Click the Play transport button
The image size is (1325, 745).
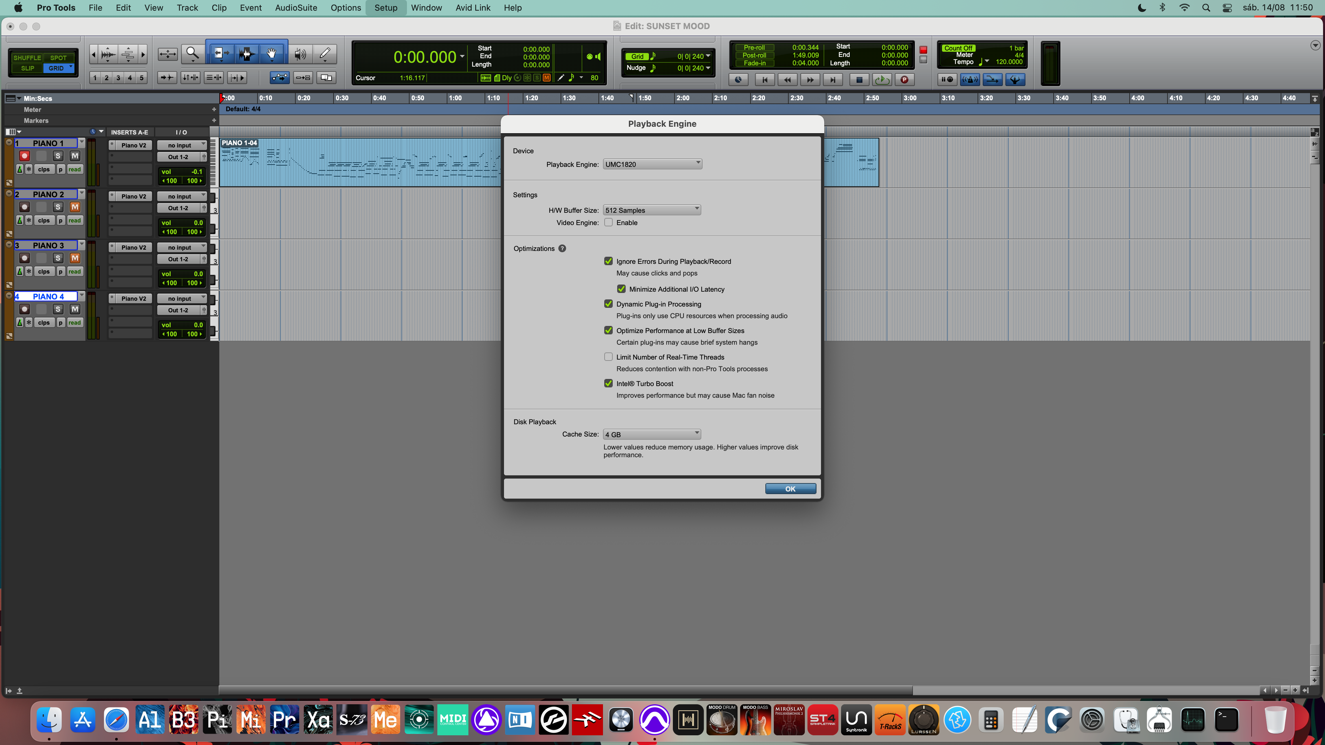882,80
